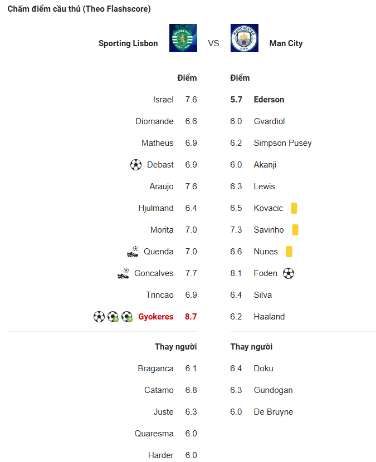Click Kovacic's yellow card icon
Image resolution: width=376 pixels, height=462 pixels.
294,208
